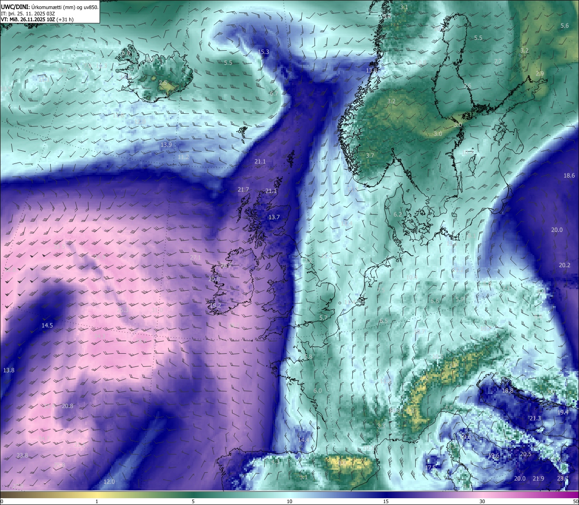Click the 30 tick on the colour scale
579x505 pixels.
tap(482, 501)
